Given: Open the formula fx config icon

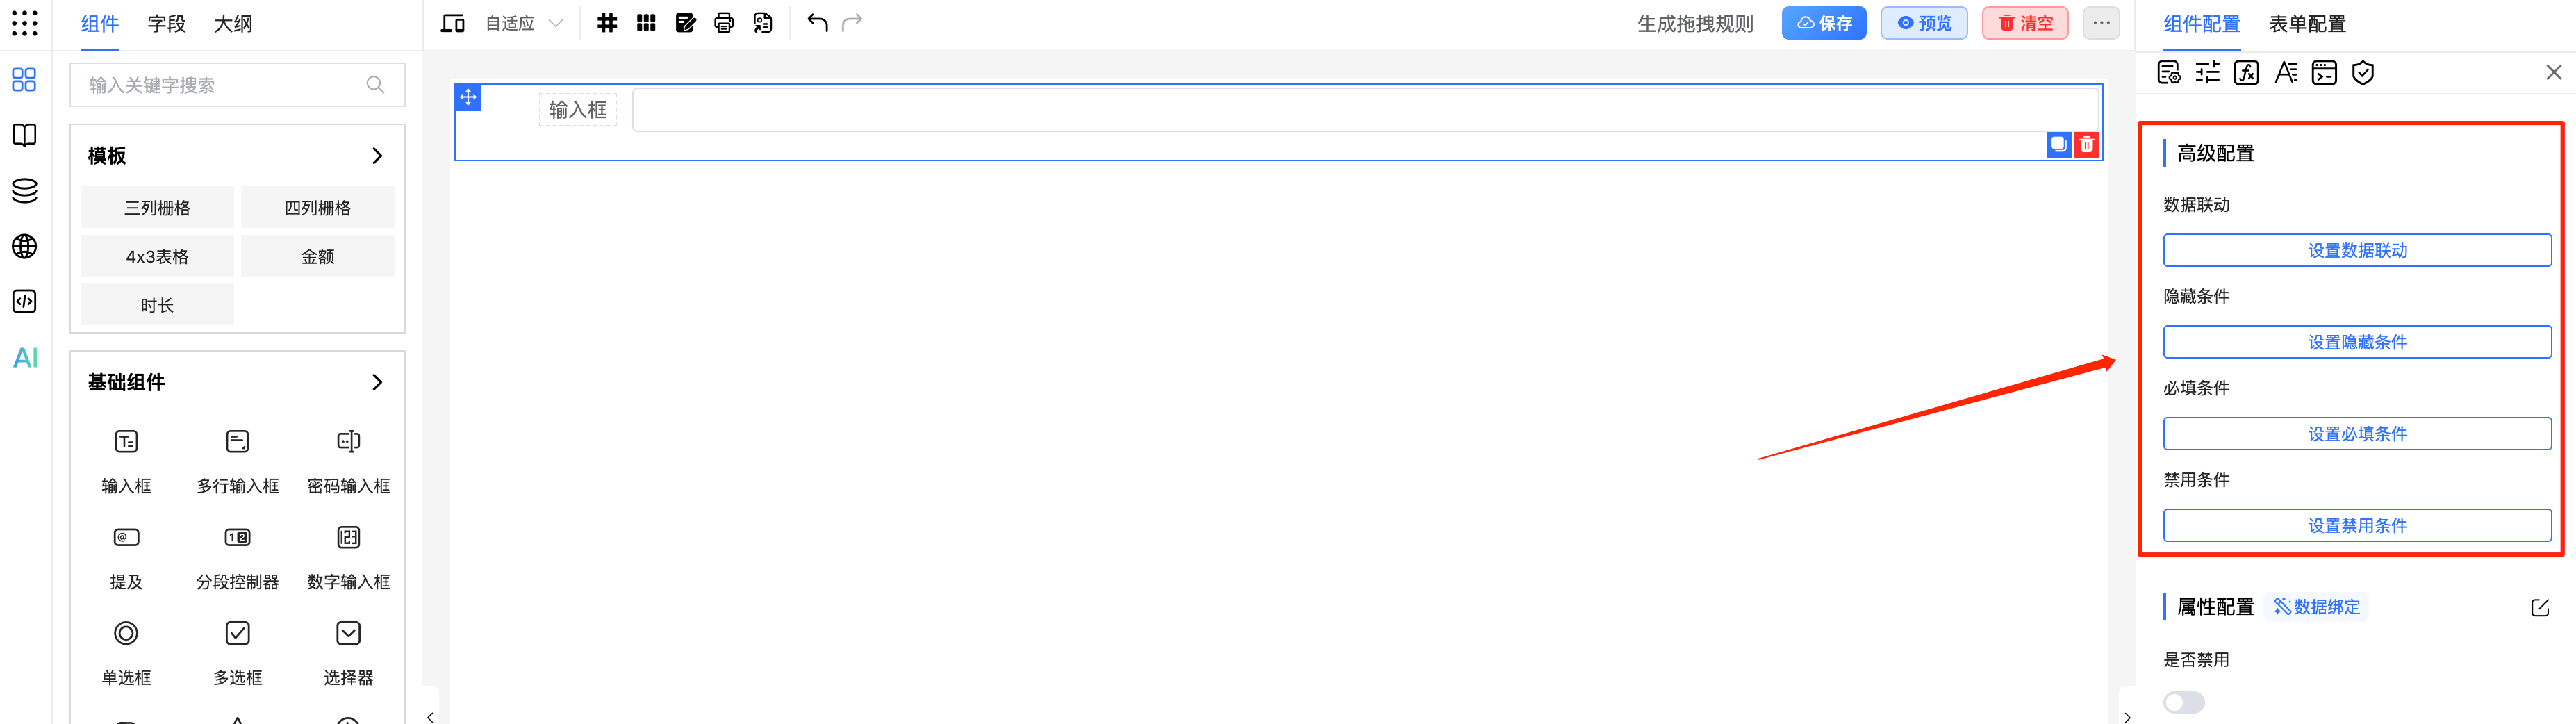Looking at the screenshot, I should coord(2246,73).
